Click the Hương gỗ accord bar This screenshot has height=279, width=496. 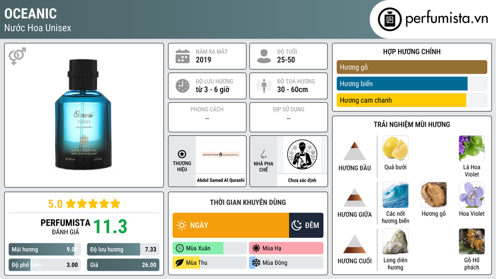[x=412, y=67]
